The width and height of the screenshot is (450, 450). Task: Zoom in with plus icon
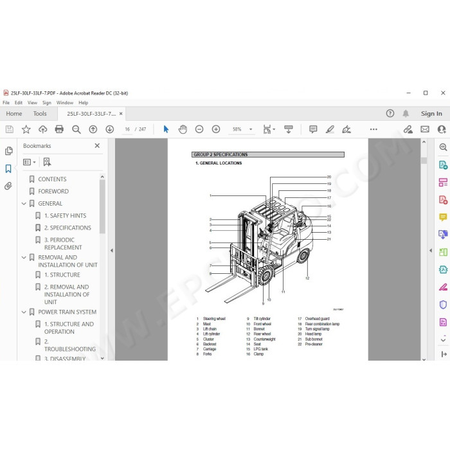[x=216, y=129]
